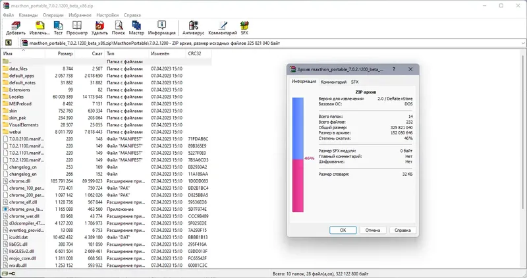Click the compression ratio bar in dialog
This screenshot has width=527, height=278.
(298, 155)
